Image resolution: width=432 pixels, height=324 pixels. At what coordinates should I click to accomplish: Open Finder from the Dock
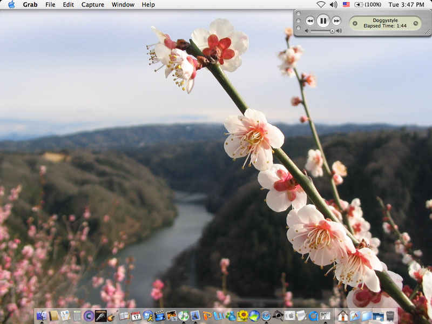(x=42, y=315)
